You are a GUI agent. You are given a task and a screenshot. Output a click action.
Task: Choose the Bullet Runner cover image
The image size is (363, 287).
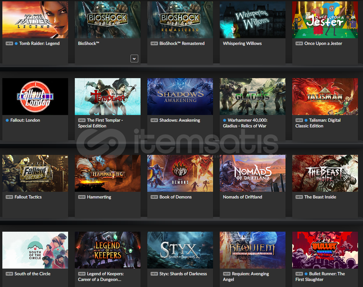[325, 250]
